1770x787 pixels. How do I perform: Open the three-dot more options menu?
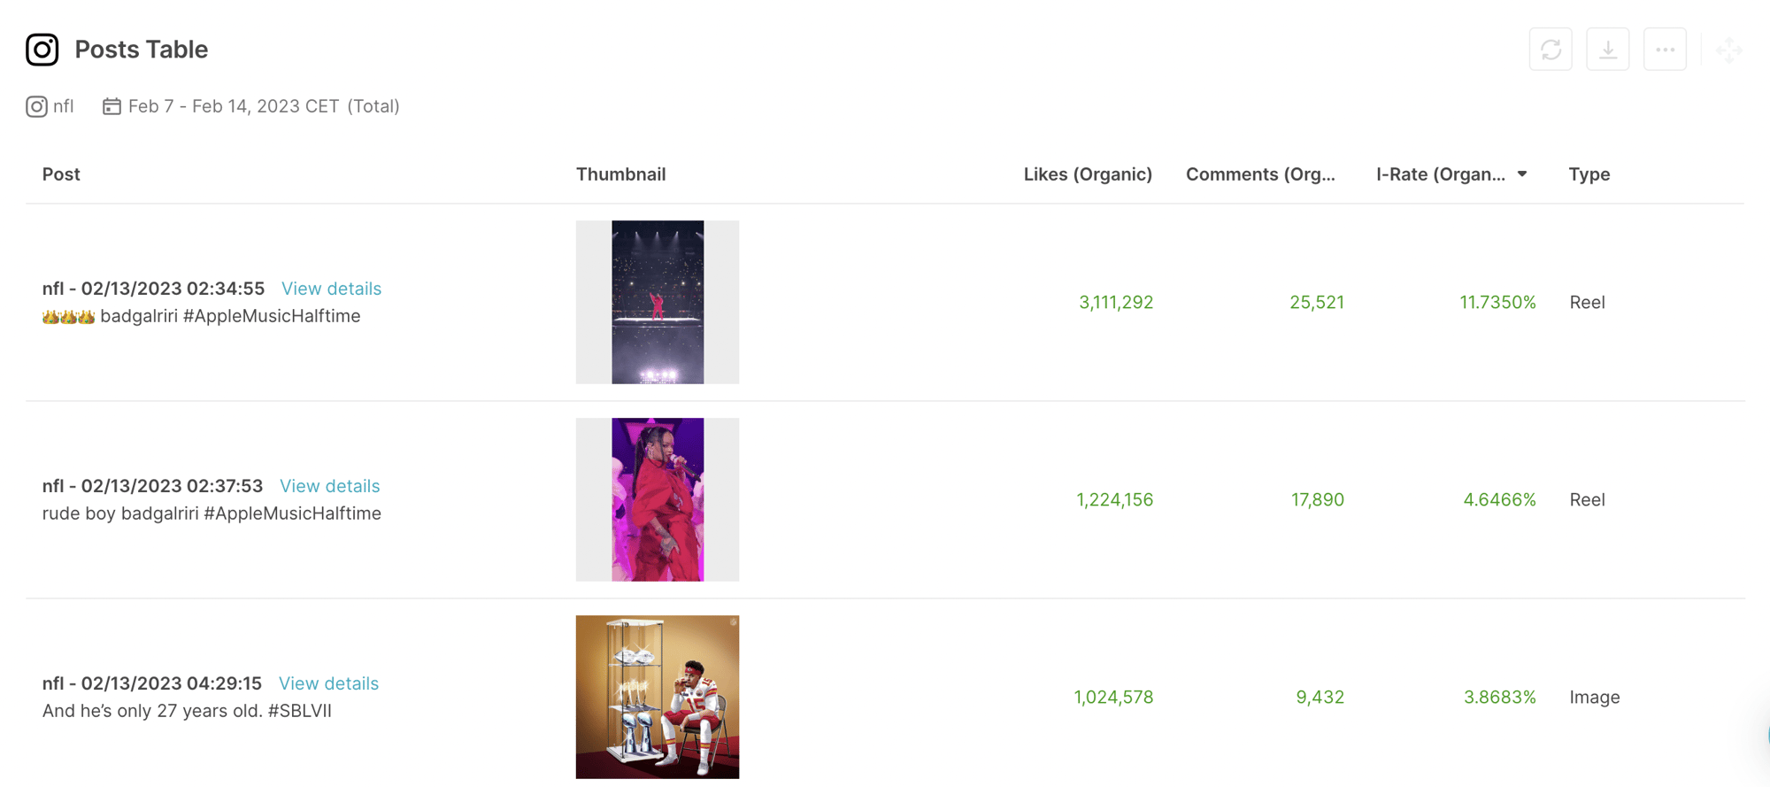point(1665,50)
